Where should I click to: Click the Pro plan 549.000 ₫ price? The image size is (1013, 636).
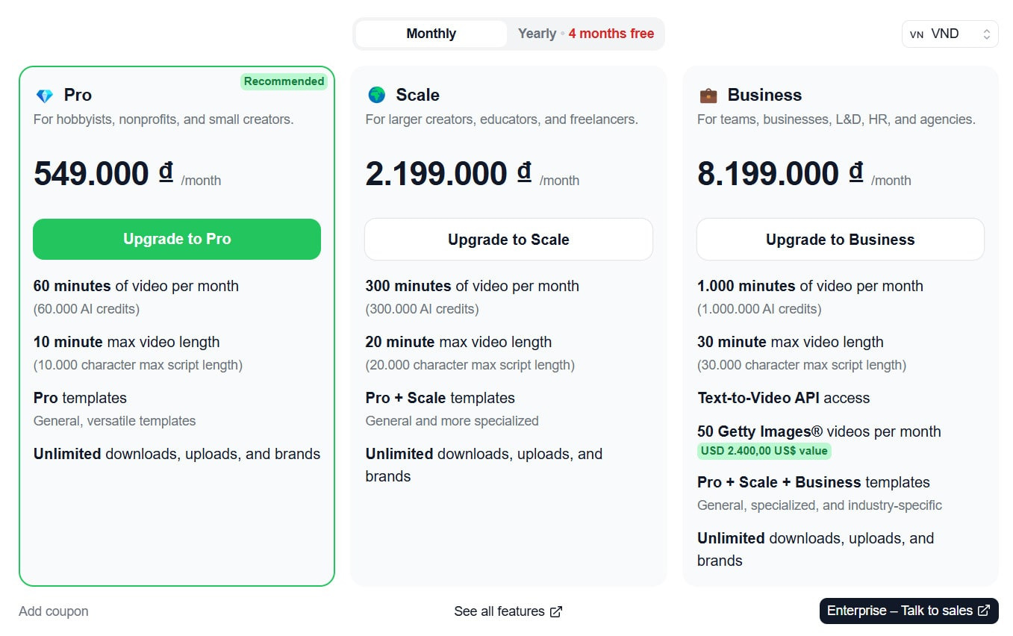[x=103, y=174]
